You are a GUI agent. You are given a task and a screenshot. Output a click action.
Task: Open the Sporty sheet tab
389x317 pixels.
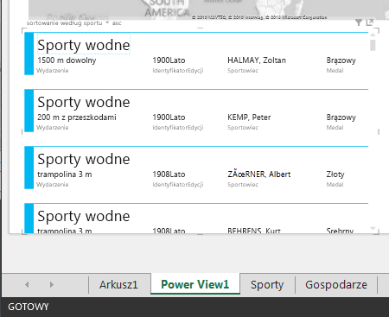(267, 284)
